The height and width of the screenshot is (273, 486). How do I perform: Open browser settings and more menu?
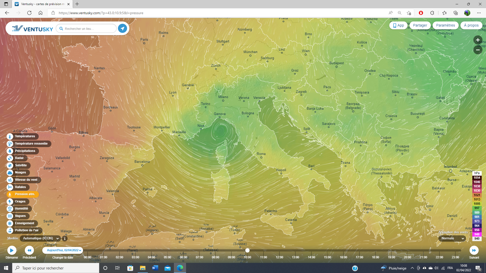click(x=479, y=13)
